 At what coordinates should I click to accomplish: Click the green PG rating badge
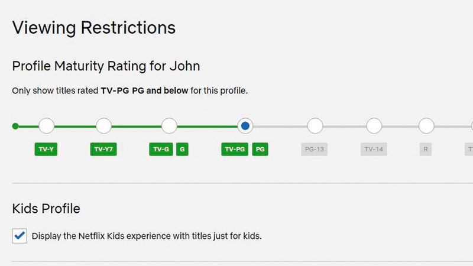coord(260,150)
